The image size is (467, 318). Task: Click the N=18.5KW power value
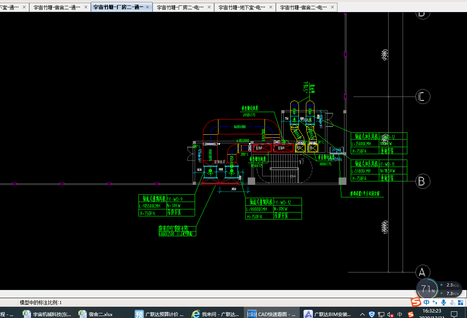click(x=387, y=171)
